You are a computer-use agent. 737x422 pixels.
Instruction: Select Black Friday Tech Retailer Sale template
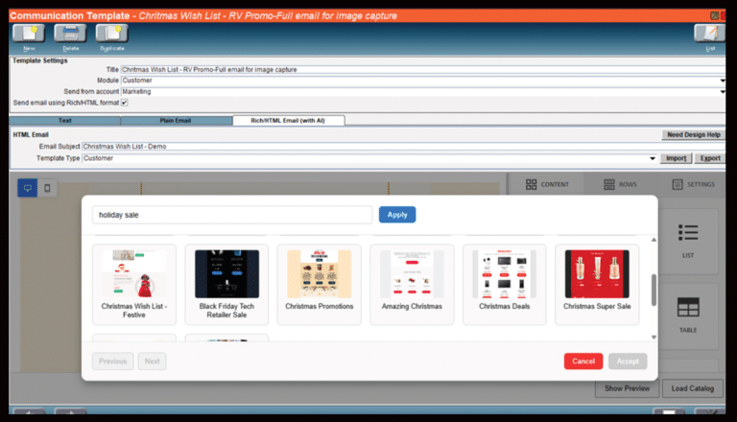tap(226, 284)
